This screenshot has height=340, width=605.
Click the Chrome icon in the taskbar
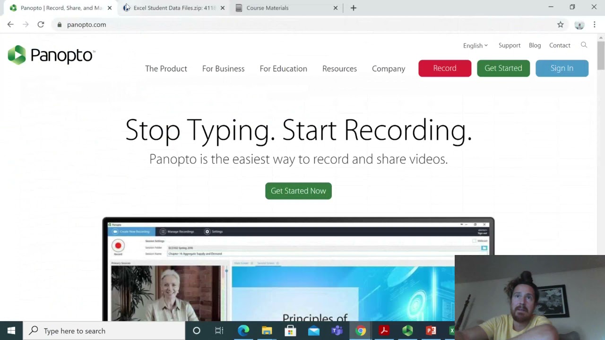[x=361, y=331]
